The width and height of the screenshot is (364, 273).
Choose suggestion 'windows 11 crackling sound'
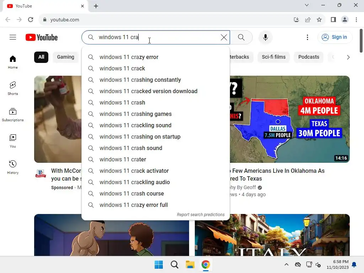click(156, 125)
